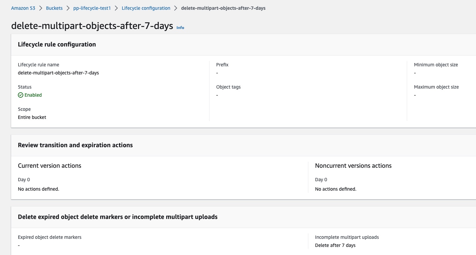Collapse the Delete expired object delete markers section
Screen dimensions: 476x255
point(118,217)
